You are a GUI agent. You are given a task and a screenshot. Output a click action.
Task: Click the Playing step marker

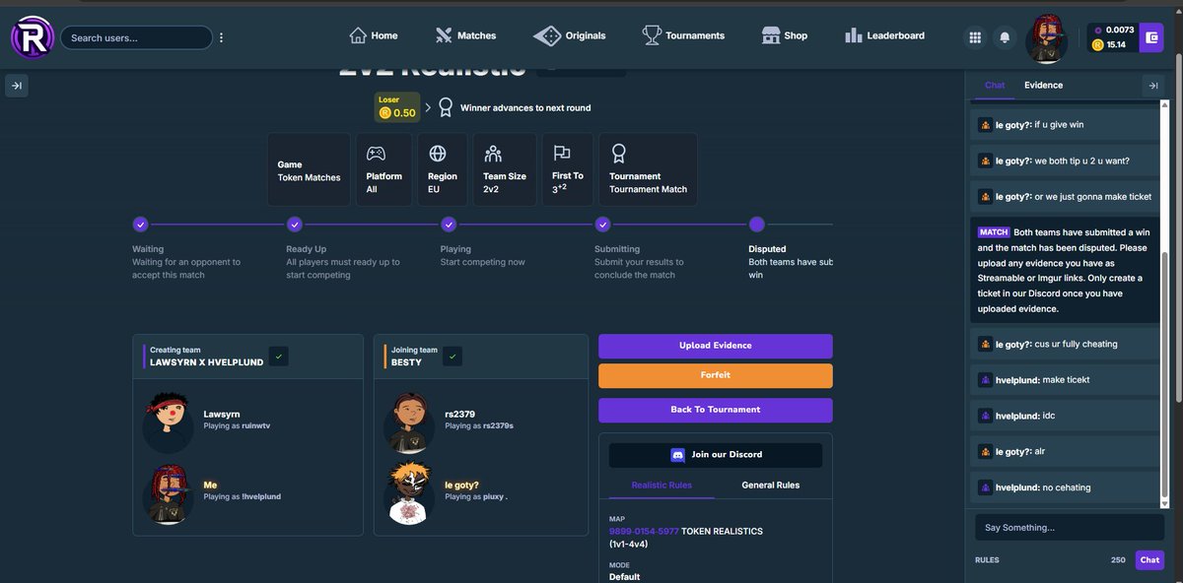point(449,225)
